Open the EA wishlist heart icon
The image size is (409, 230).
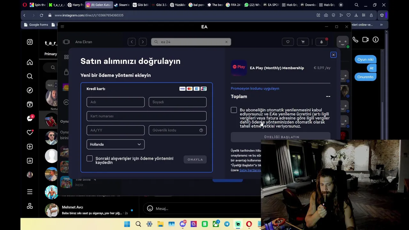point(288,42)
